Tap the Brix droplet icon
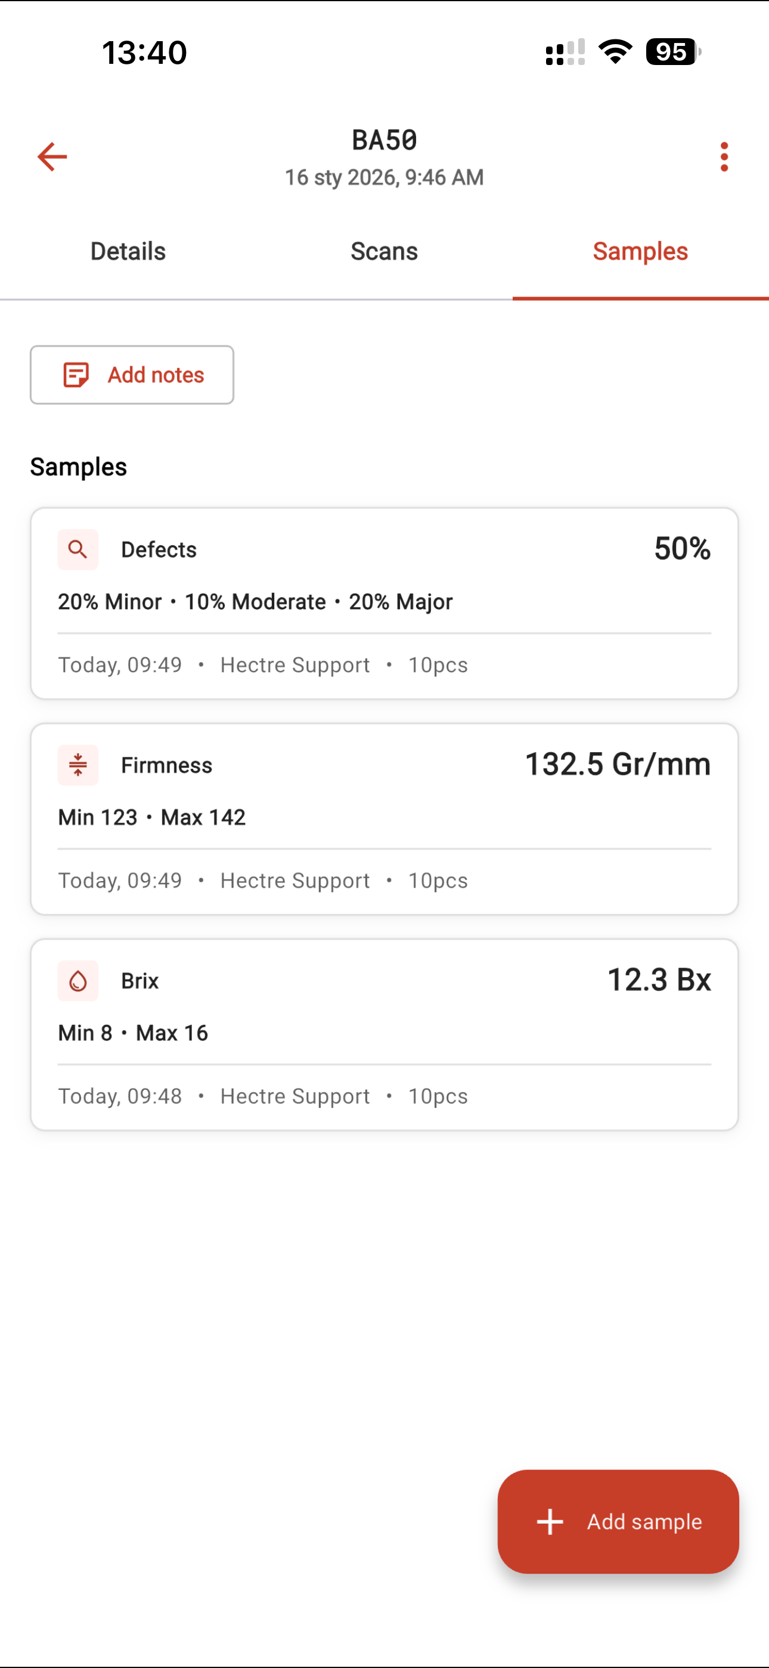The width and height of the screenshot is (769, 1668). (x=77, y=981)
